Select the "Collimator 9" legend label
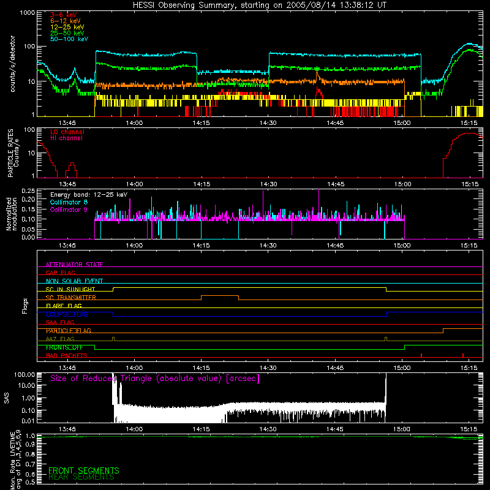The height and width of the screenshot is (490, 490). pos(69,209)
